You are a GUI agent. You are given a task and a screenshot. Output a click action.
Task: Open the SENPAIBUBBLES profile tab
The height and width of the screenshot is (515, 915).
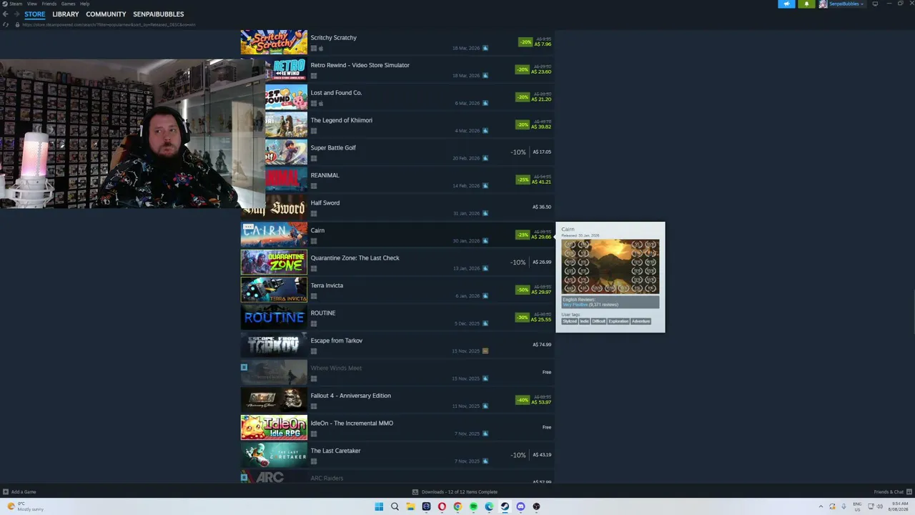click(x=159, y=14)
